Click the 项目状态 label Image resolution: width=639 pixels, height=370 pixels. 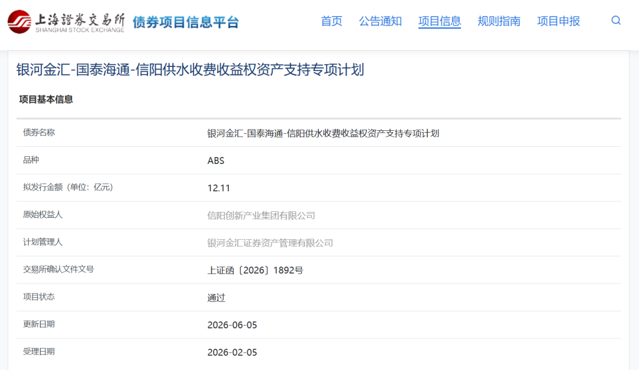(38, 297)
